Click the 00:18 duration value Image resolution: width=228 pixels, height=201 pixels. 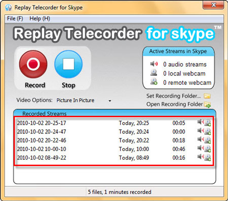click(x=179, y=140)
